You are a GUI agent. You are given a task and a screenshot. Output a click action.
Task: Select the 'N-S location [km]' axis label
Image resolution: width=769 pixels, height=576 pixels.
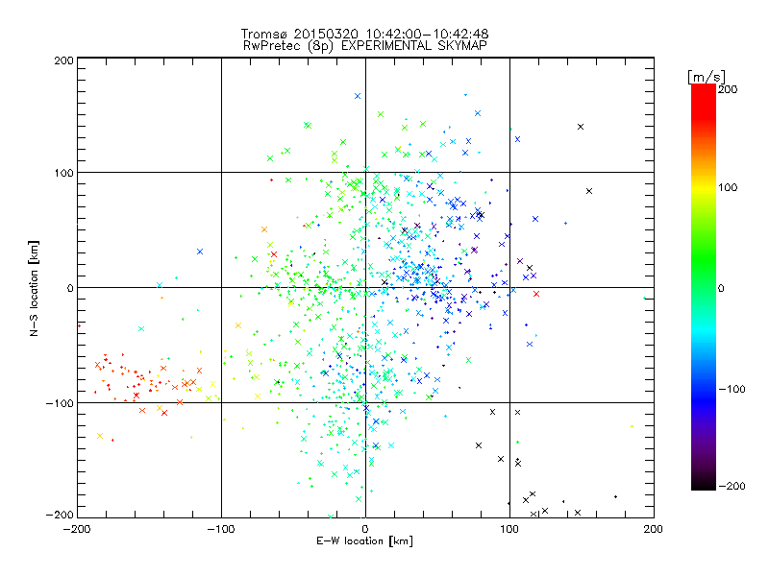point(34,289)
